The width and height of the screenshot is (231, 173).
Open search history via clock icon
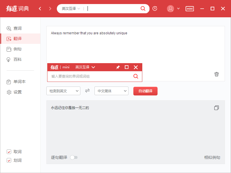[x=155, y=9]
